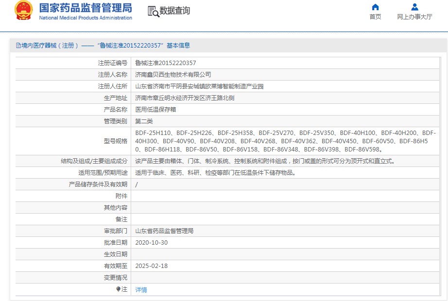Screen dimensions: 448x301
Task: Click the lightbulb icon next to 注
Action: point(118,289)
